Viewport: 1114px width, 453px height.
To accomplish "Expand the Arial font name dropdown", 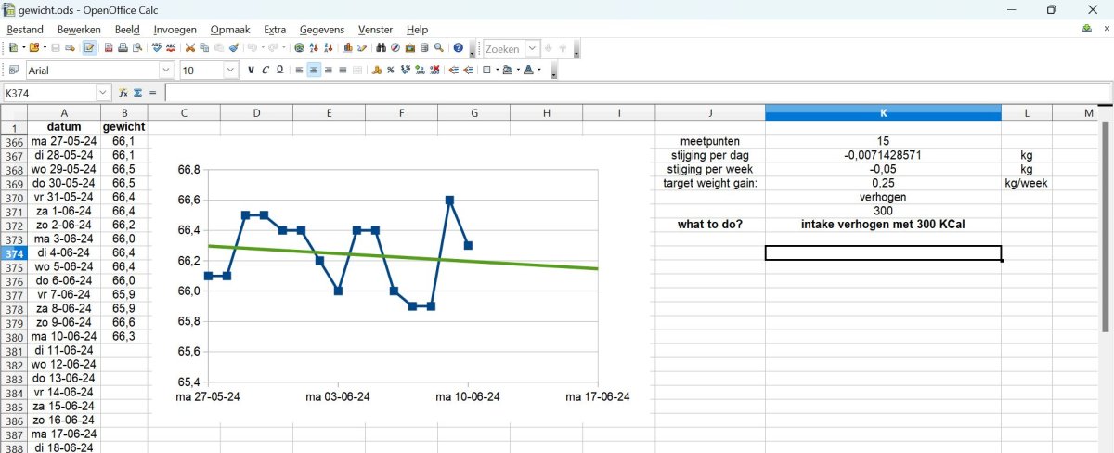I will point(166,71).
